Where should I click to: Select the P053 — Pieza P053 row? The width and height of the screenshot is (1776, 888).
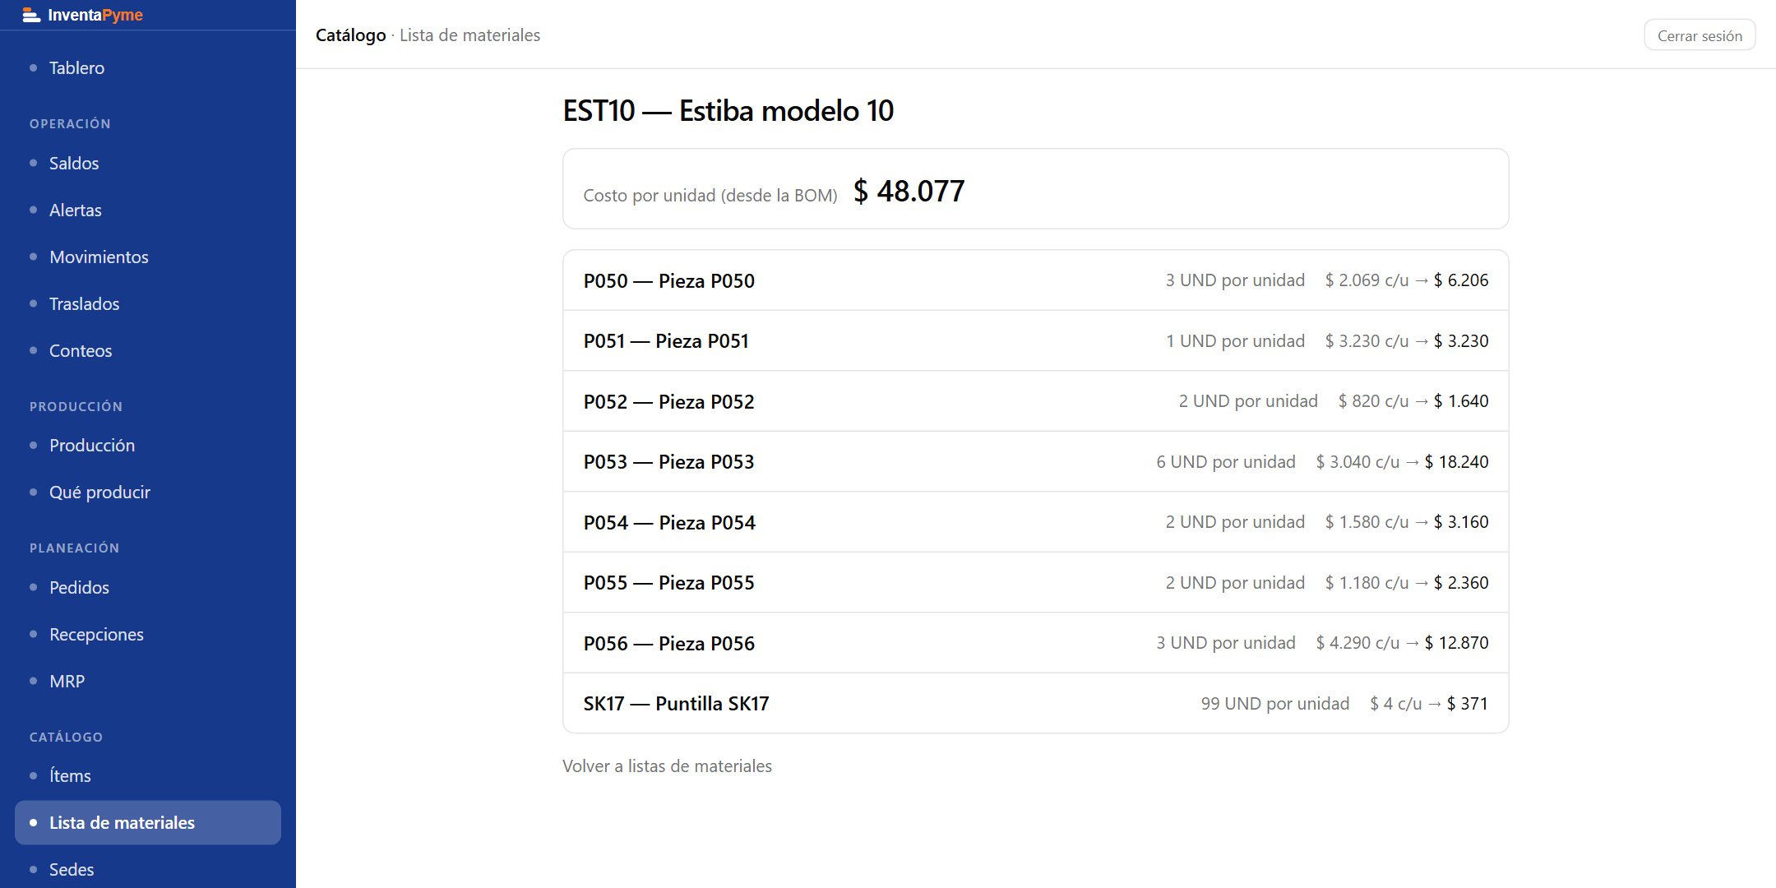tap(1035, 461)
